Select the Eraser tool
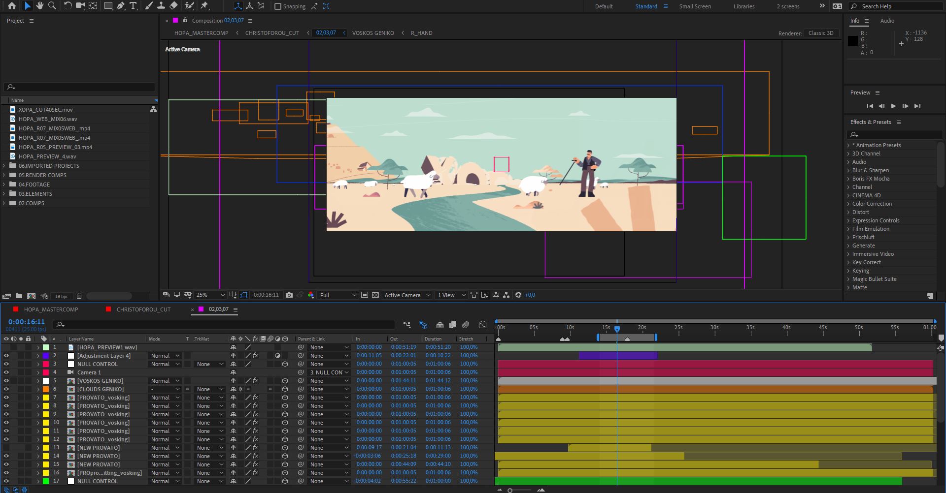 click(x=173, y=6)
